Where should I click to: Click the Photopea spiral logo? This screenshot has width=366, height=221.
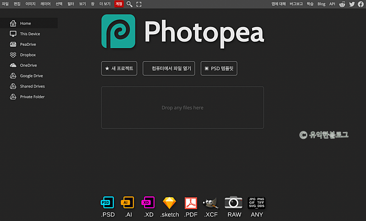point(118,31)
